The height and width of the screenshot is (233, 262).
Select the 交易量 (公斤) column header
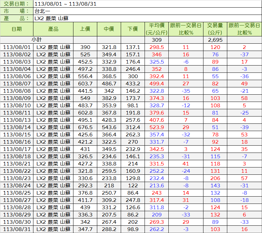click(x=215, y=29)
